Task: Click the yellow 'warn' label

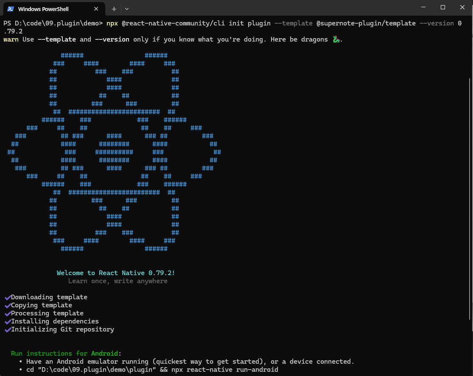Action: coord(11,39)
